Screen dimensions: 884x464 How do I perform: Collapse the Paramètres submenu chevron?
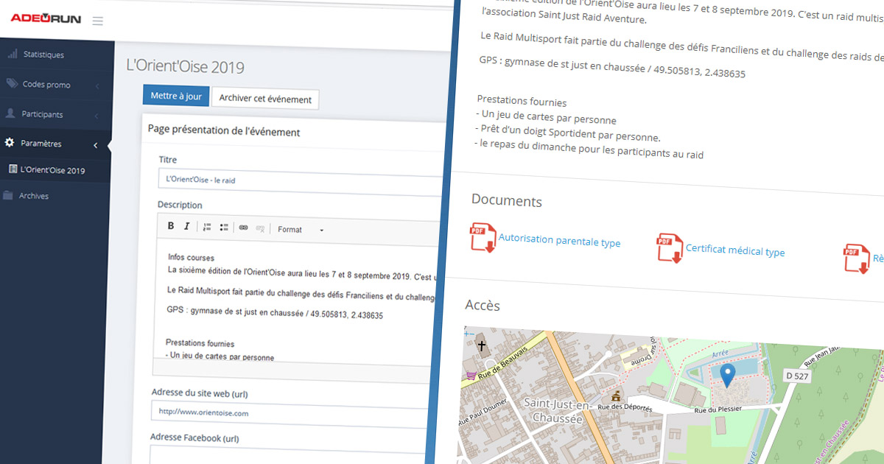95,145
